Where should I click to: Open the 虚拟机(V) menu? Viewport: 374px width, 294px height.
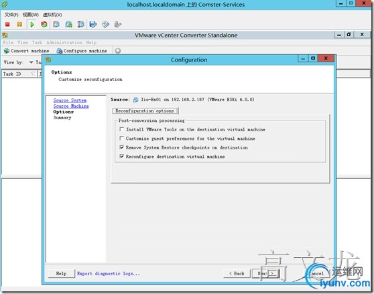[52, 15]
